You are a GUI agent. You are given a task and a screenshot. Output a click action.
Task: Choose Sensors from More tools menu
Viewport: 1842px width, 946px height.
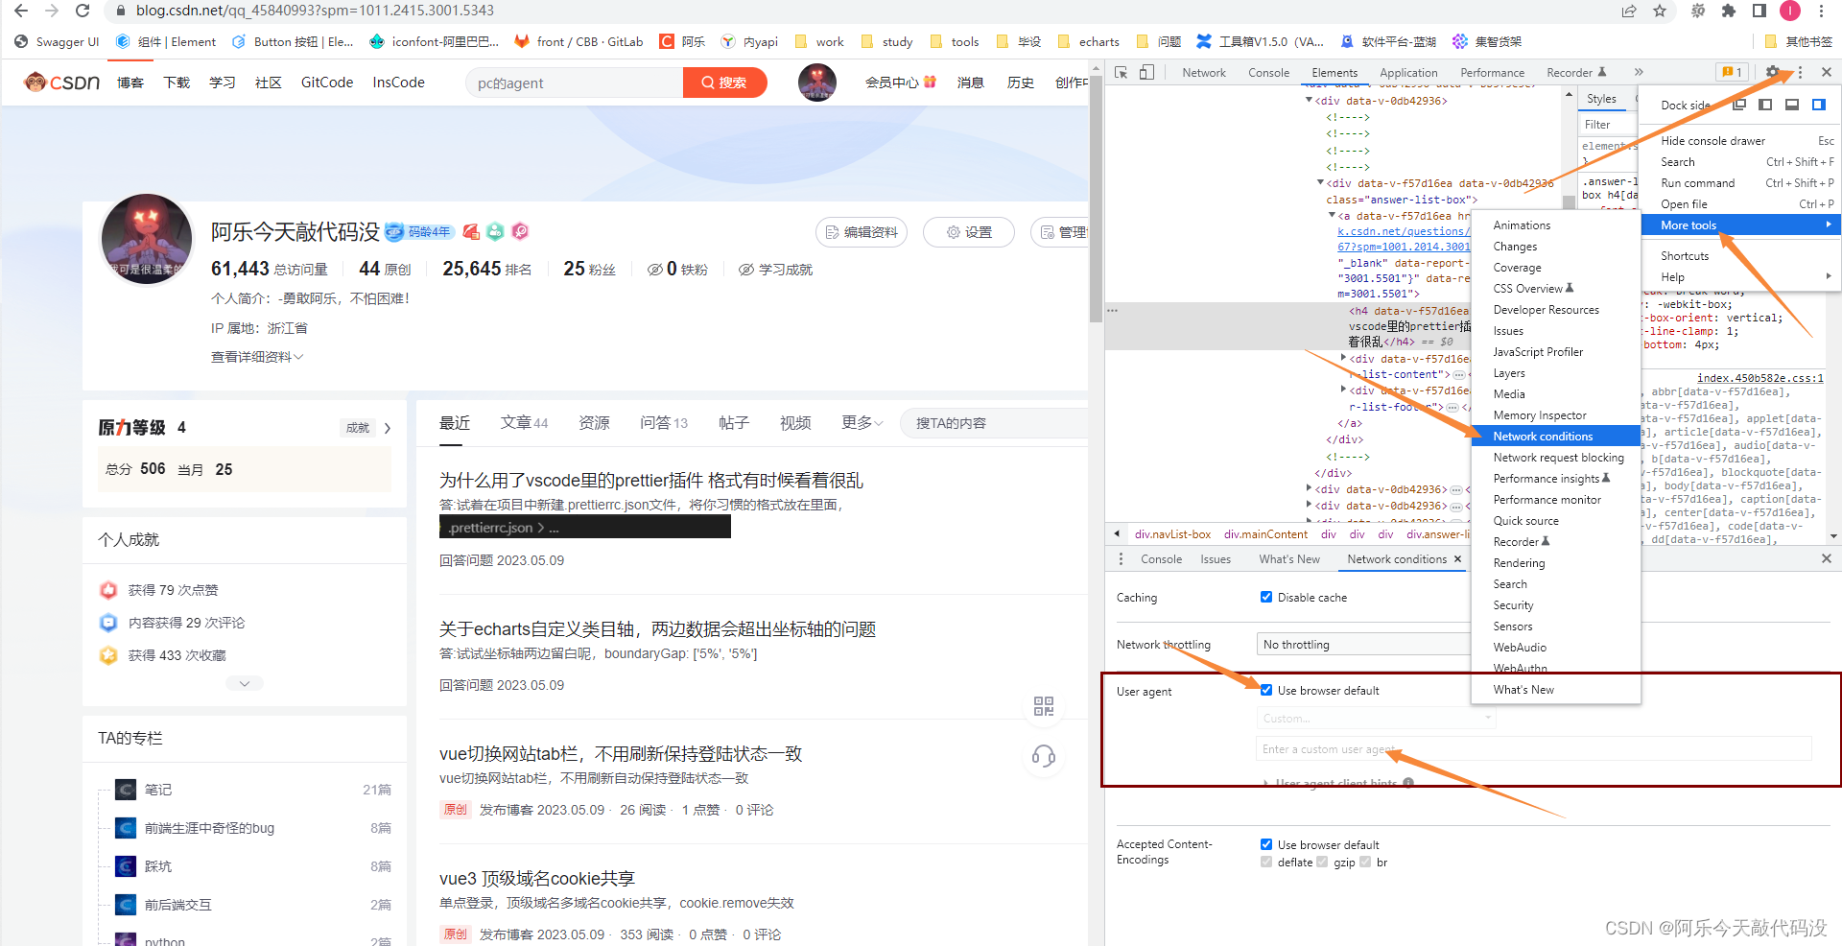(x=1555, y=626)
